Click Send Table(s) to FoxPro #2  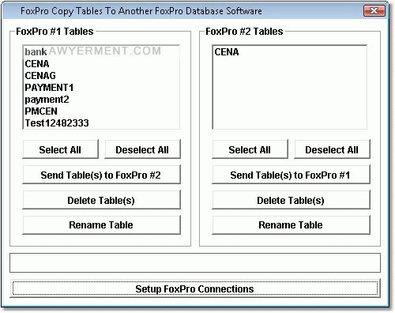coord(101,175)
